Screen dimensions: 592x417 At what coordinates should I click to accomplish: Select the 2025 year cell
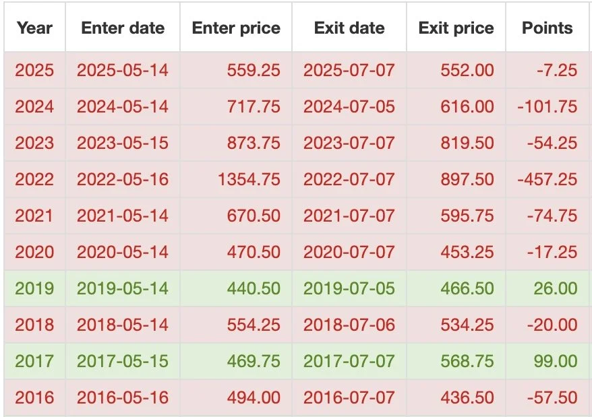coord(34,70)
